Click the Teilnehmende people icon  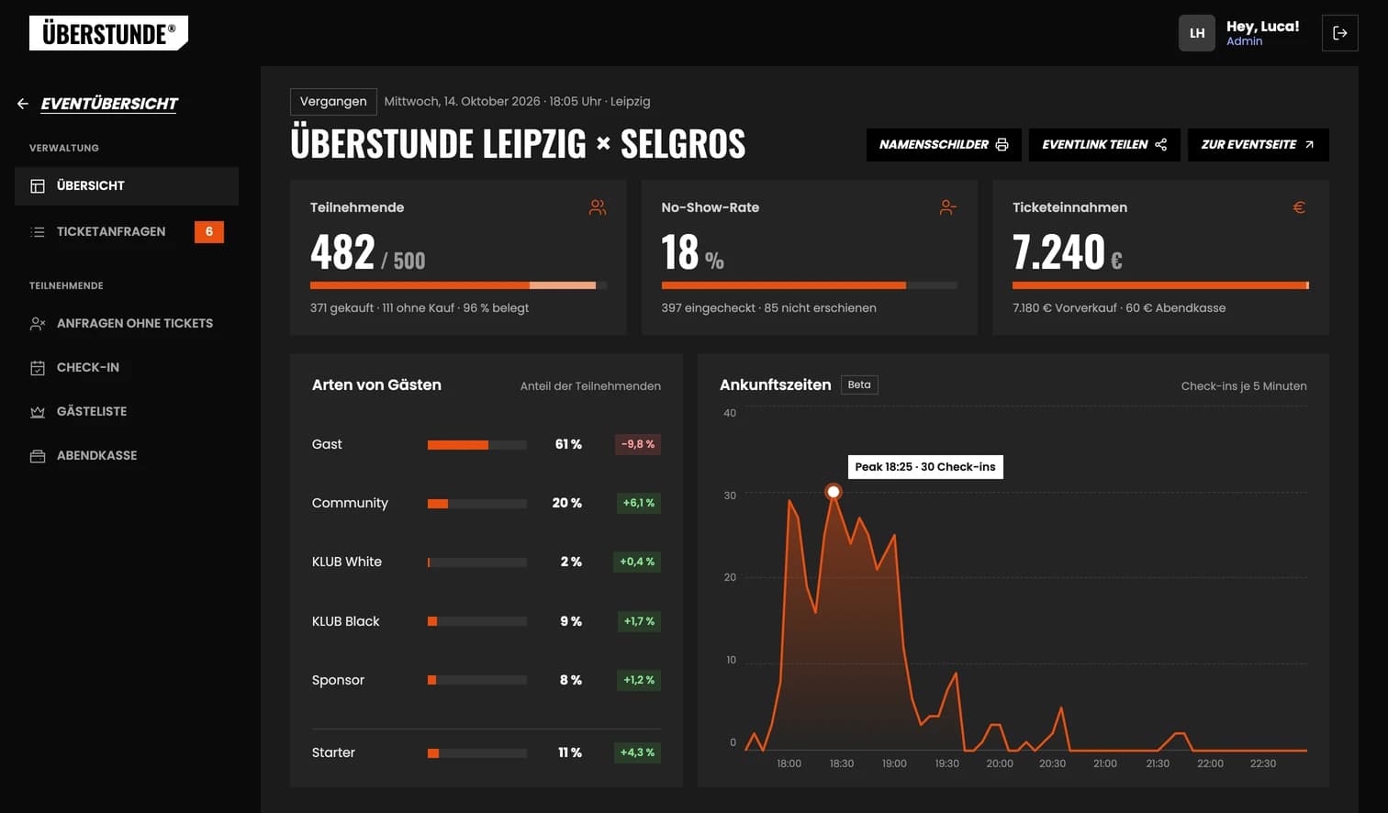(598, 208)
